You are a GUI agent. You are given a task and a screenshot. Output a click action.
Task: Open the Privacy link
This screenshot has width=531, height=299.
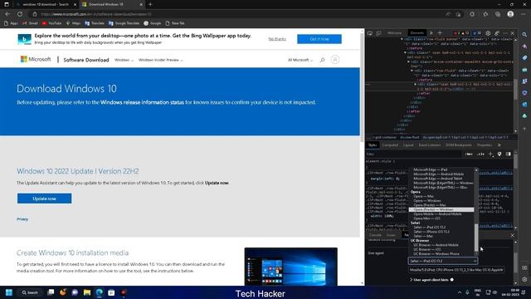coord(22,219)
